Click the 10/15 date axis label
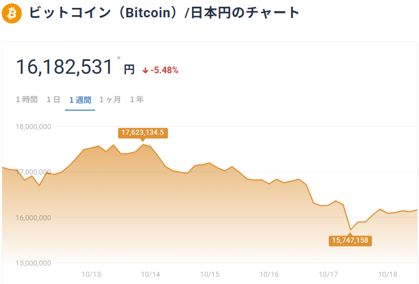419x284 pixels. pos(210,274)
